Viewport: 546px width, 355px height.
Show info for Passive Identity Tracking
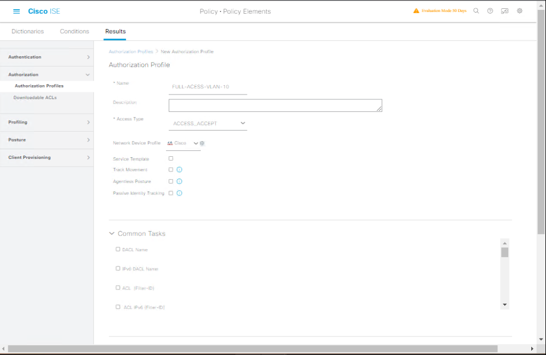pos(179,193)
